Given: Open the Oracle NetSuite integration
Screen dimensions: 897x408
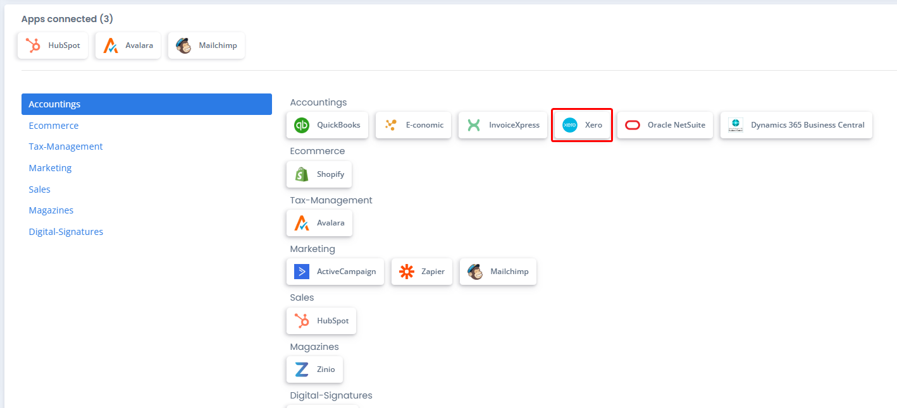Looking at the screenshot, I should (x=665, y=125).
